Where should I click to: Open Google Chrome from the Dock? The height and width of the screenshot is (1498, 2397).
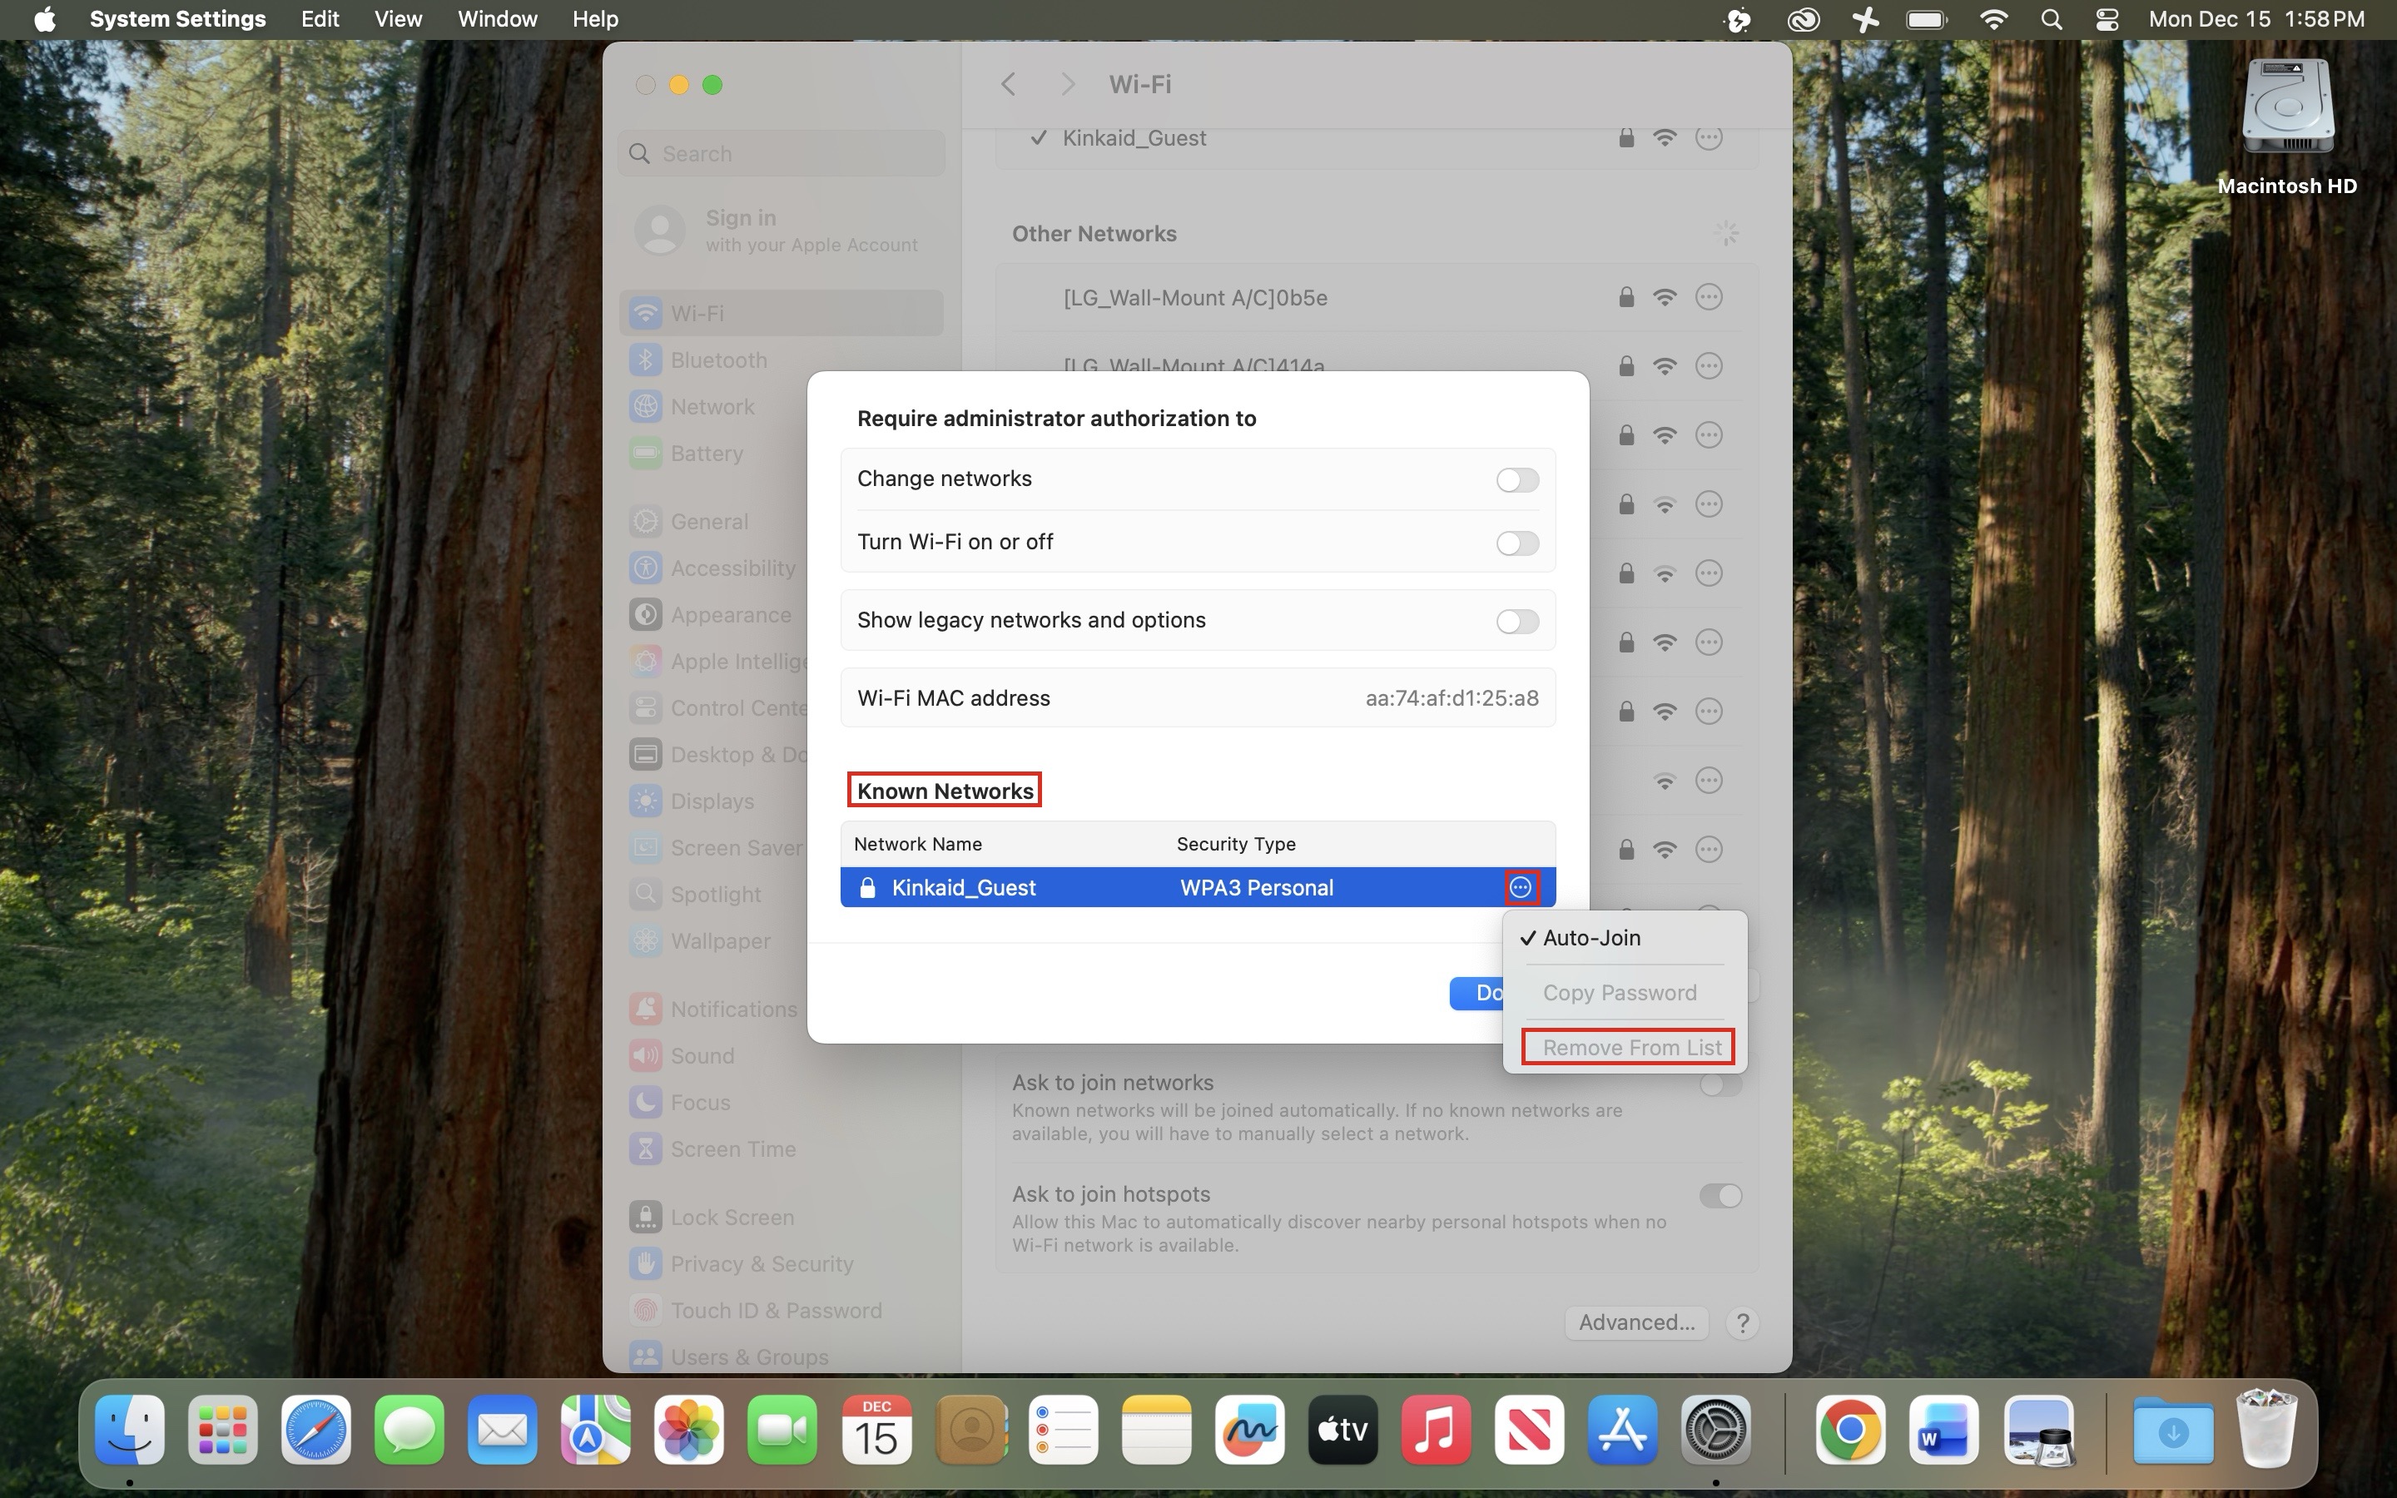pyautogui.click(x=1849, y=1430)
